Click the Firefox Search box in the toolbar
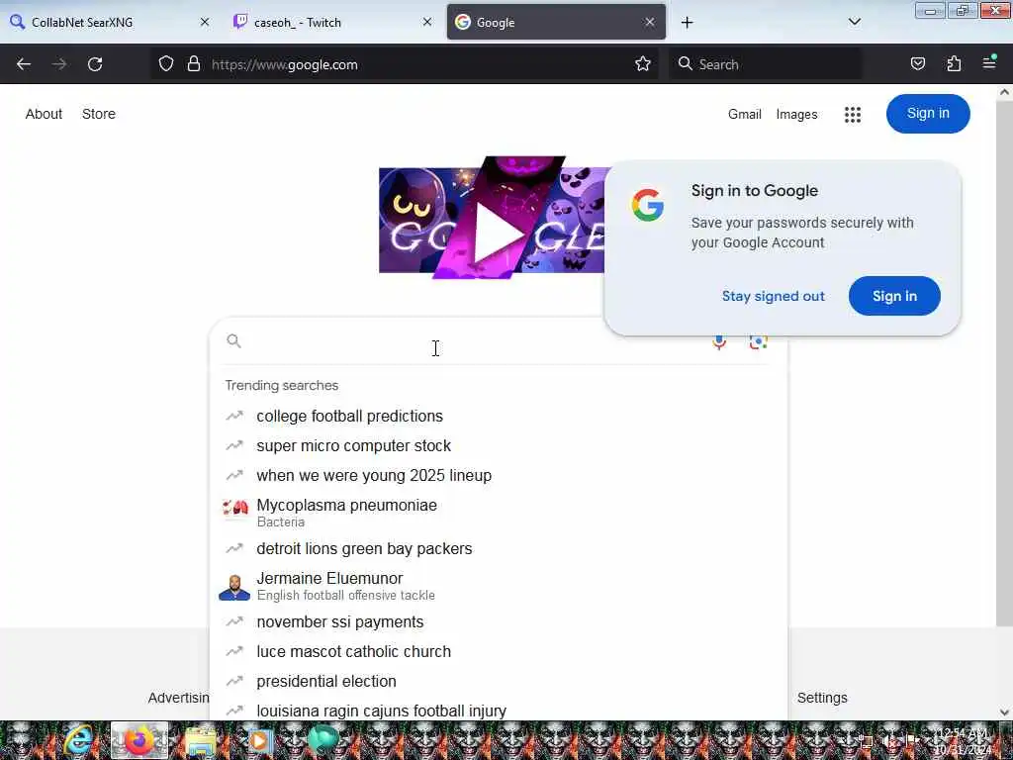The height and width of the screenshot is (760, 1013). click(x=766, y=64)
